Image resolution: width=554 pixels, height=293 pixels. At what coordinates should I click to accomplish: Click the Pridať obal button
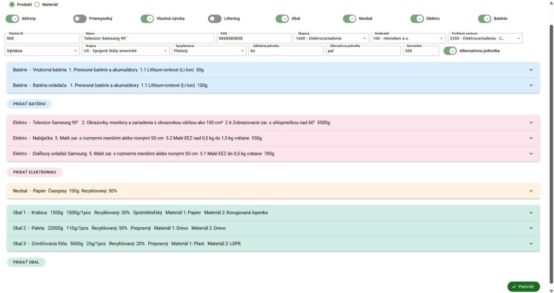tap(26, 262)
